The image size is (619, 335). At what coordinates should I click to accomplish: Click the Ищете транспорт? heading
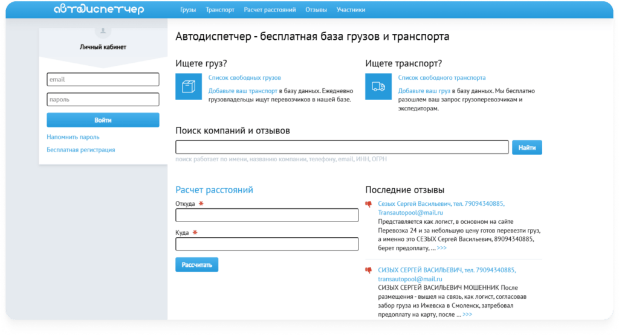tap(403, 63)
